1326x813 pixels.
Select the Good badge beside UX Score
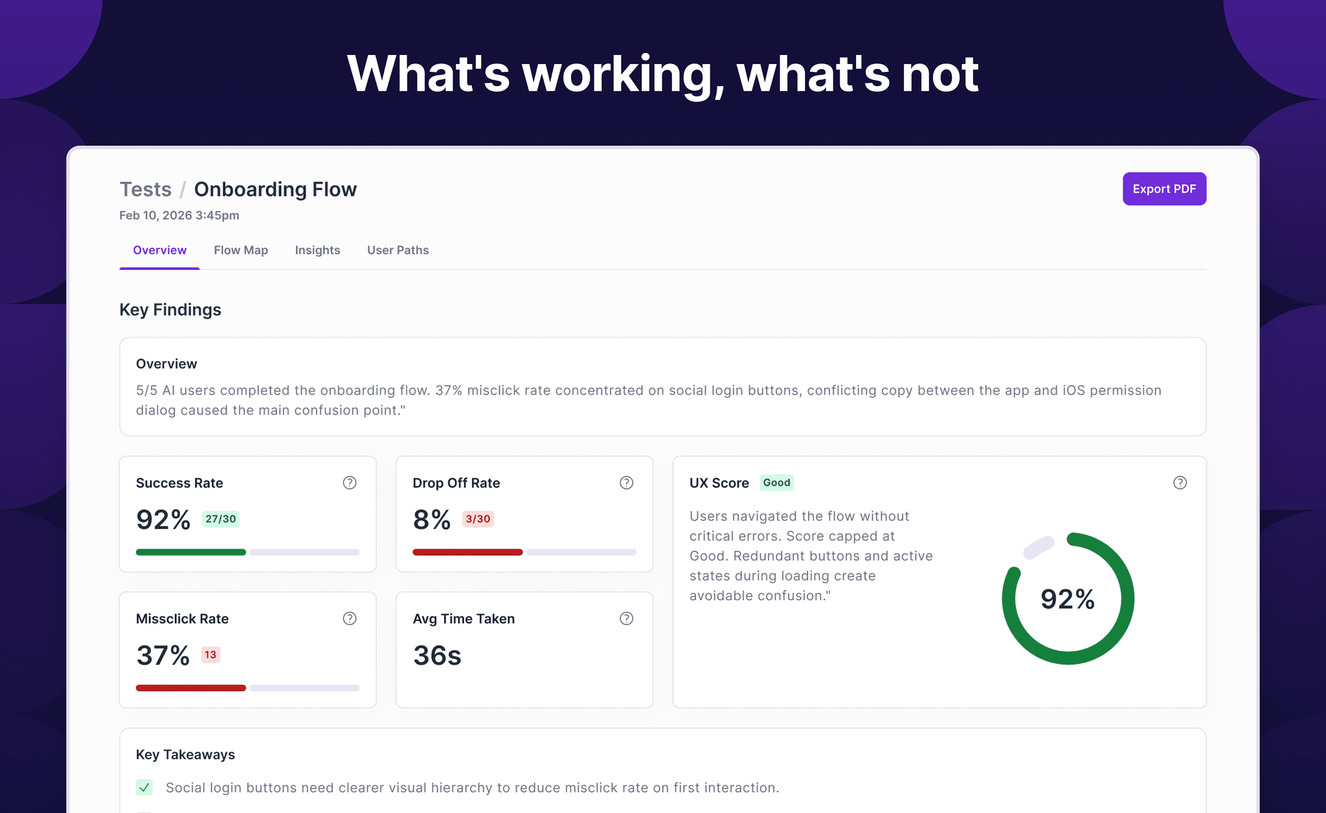tap(776, 482)
